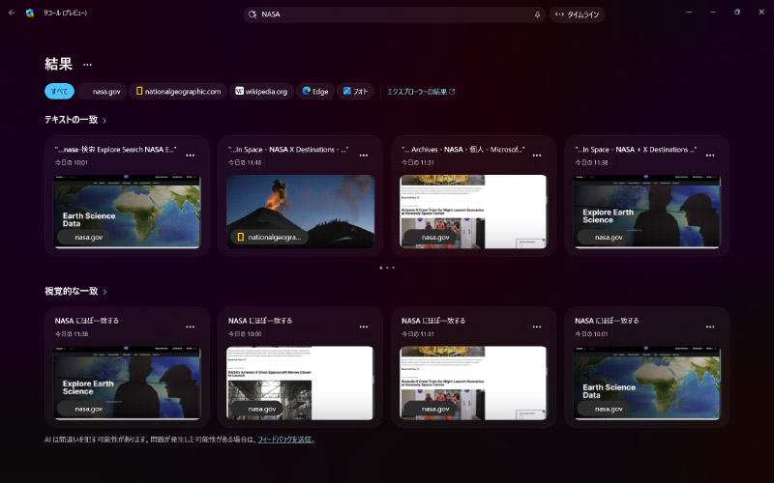
Task: Click the 視覚的な一致 section heading
Action: (71, 292)
